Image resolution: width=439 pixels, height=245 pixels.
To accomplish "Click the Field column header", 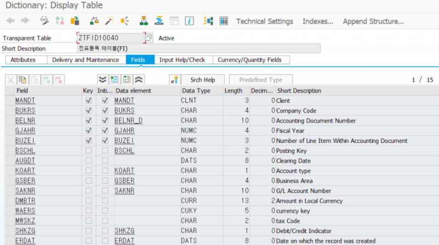I will (48, 91).
